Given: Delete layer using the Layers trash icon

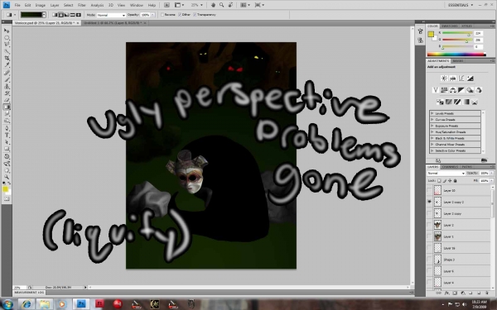Looking at the screenshot, I should click(x=487, y=293).
